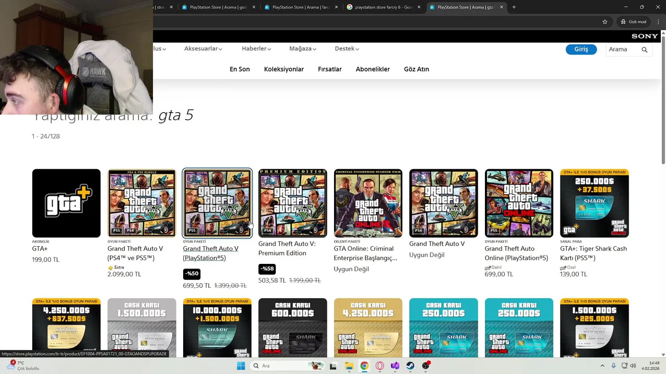
Task: Expand the Aksesuarlar menu
Action: [x=203, y=49]
